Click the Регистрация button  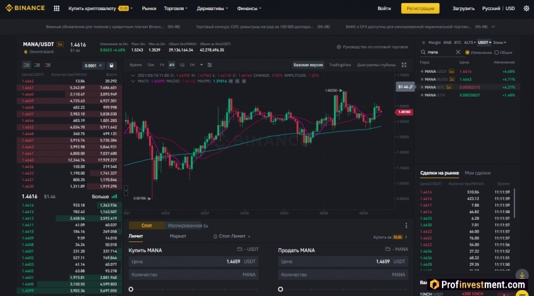[x=420, y=8]
